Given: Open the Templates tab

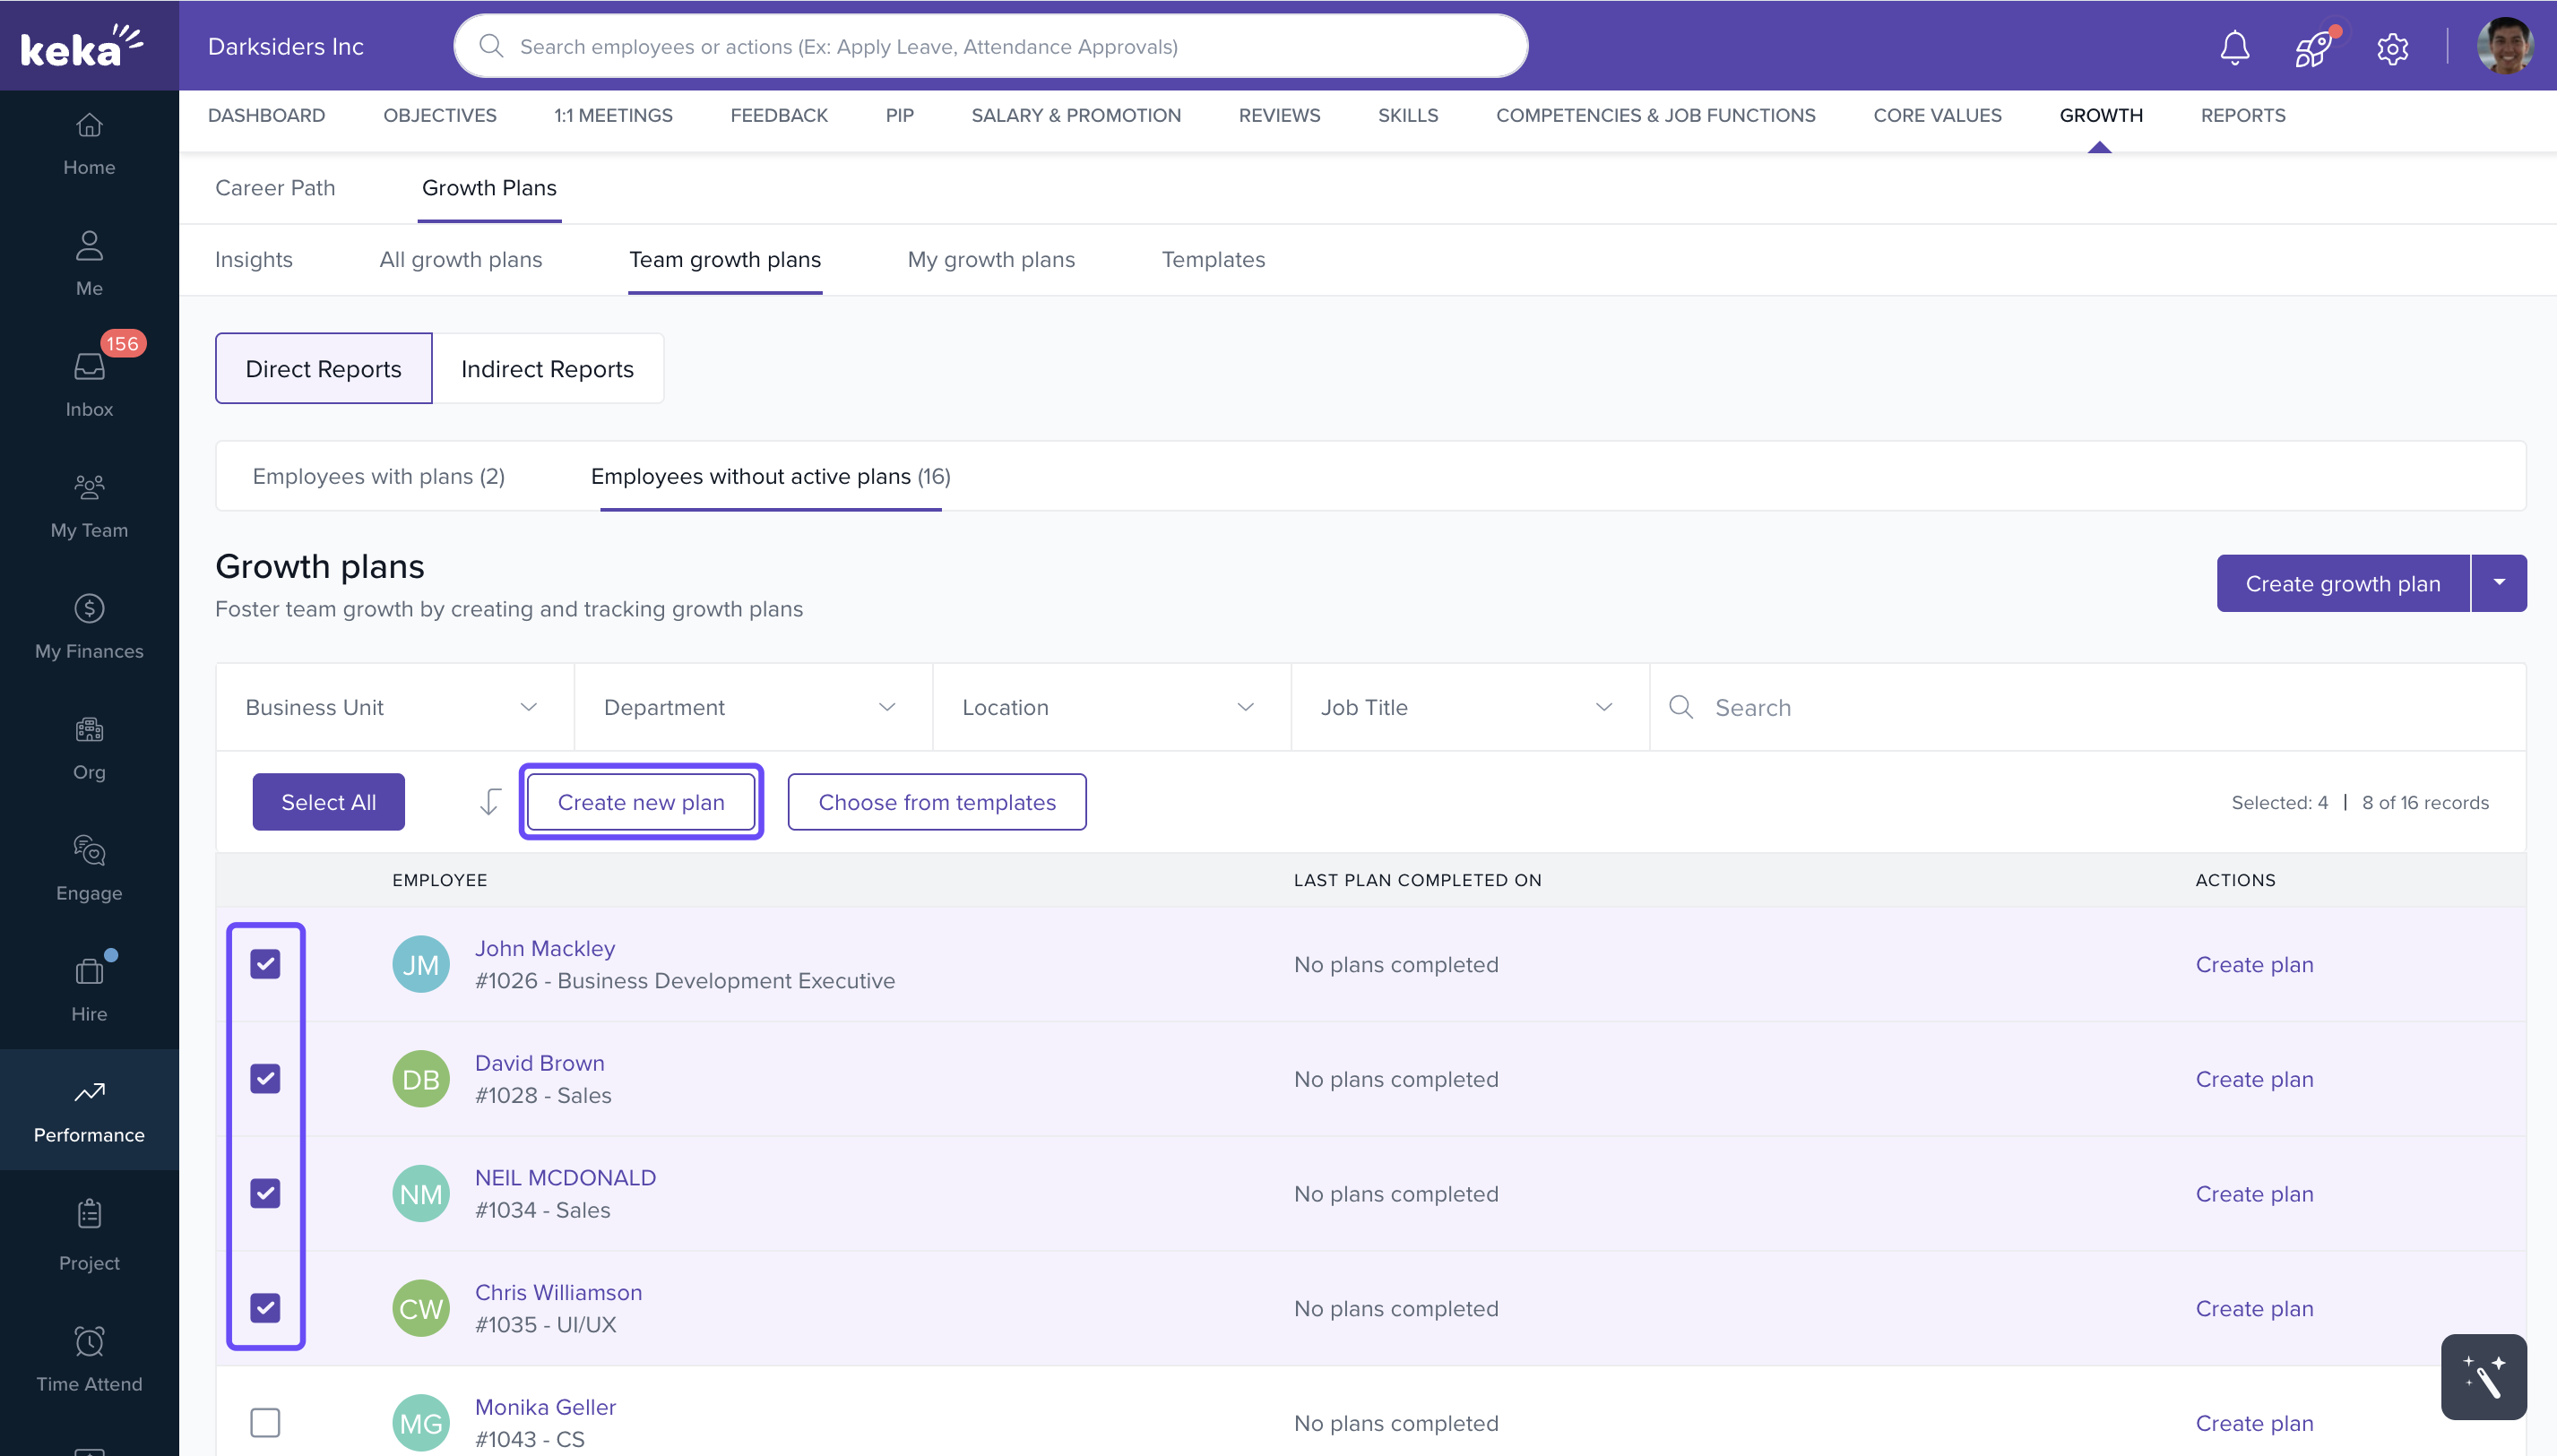Looking at the screenshot, I should [x=1213, y=259].
